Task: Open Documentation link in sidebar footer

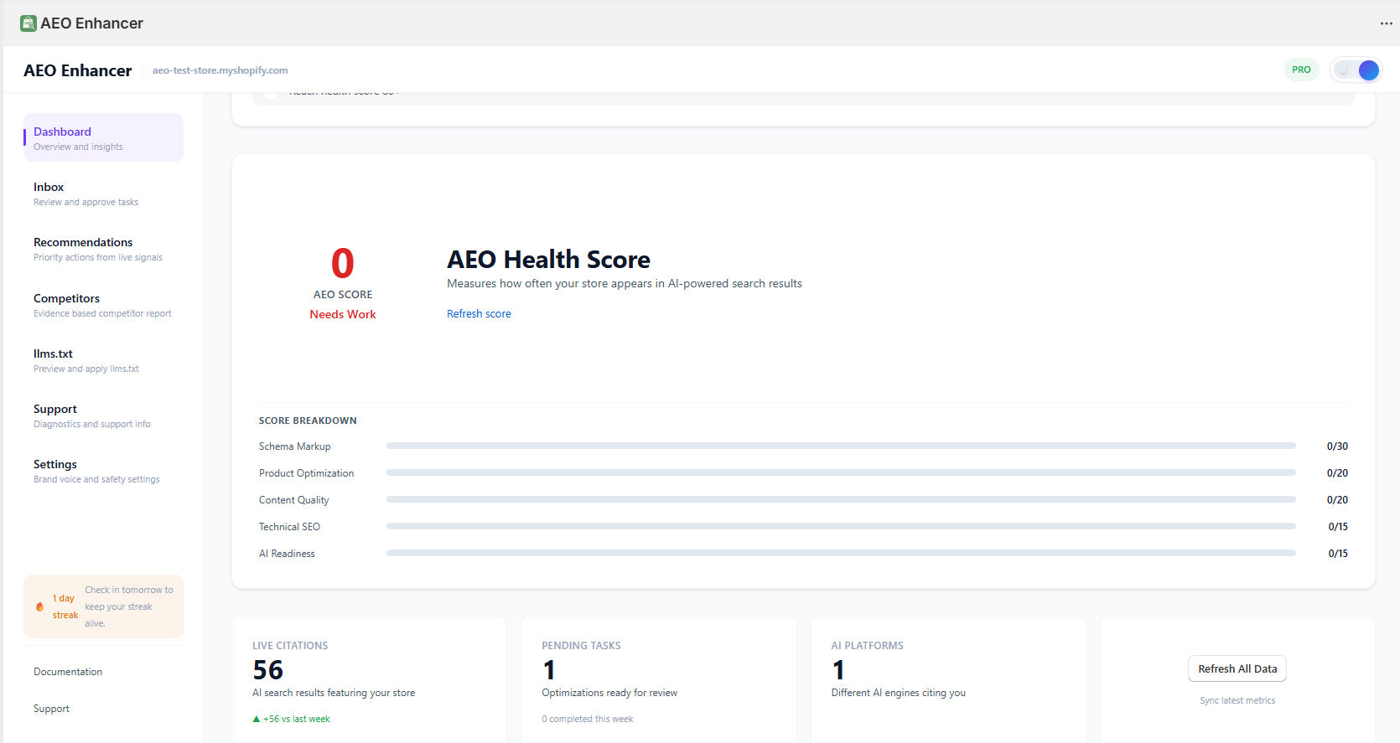Action: [x=68, y=672]
